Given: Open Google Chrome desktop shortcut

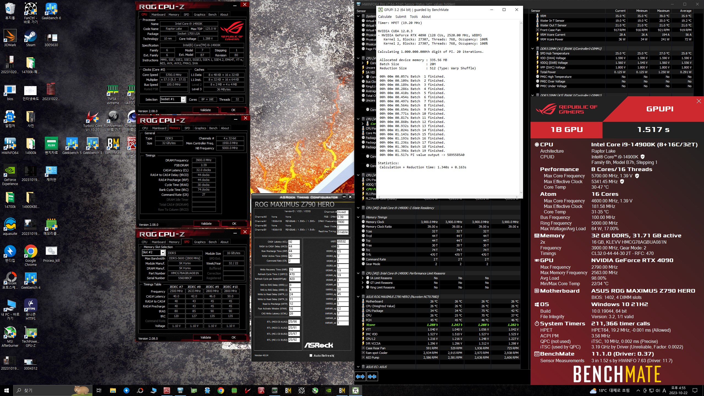Looking at the screenshot, I should pyautogui.click(x=31, y=256).
